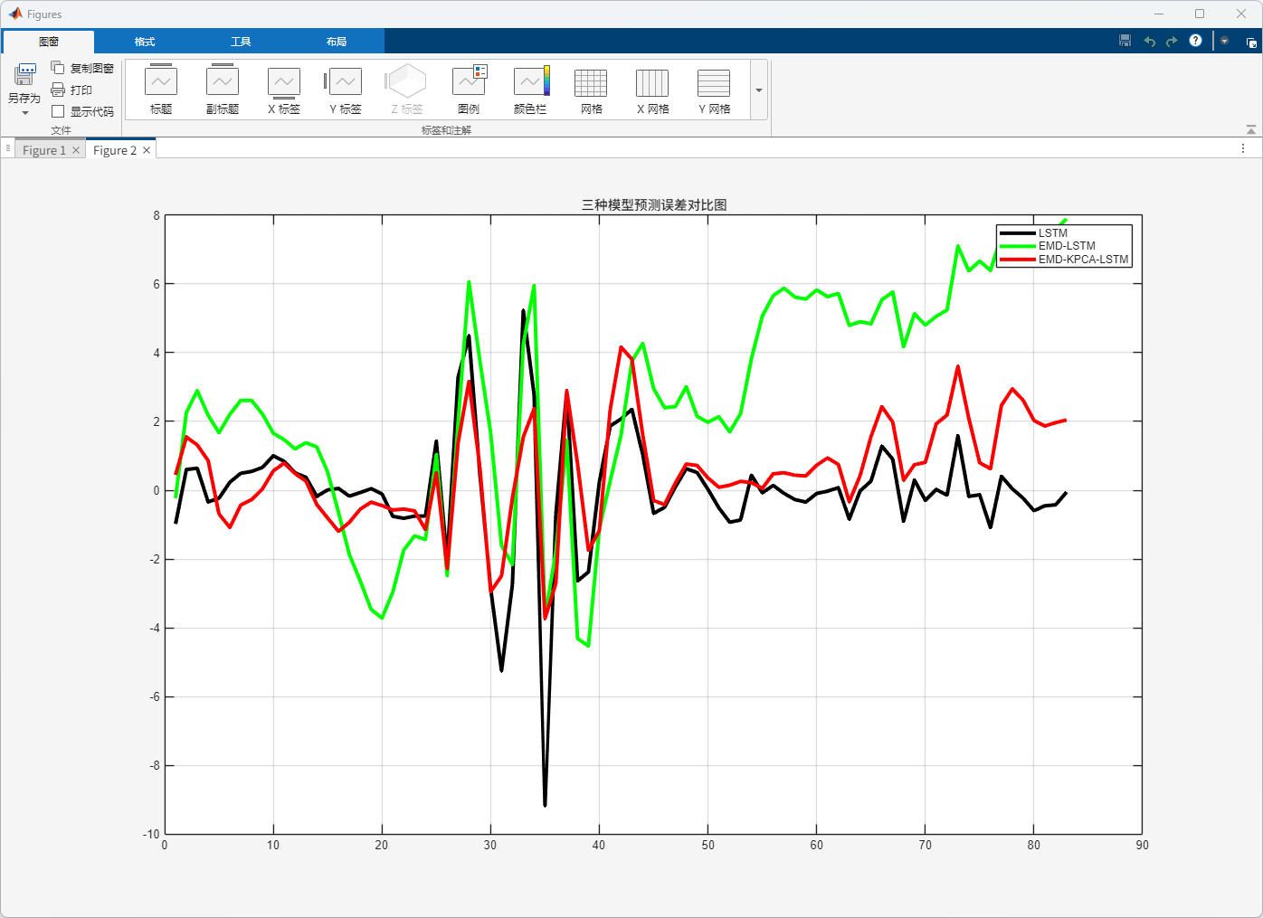Add a subtitle with the 副标题 icon

[223, 89]
